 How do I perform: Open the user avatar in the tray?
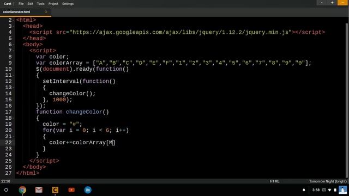pos(343,190)
